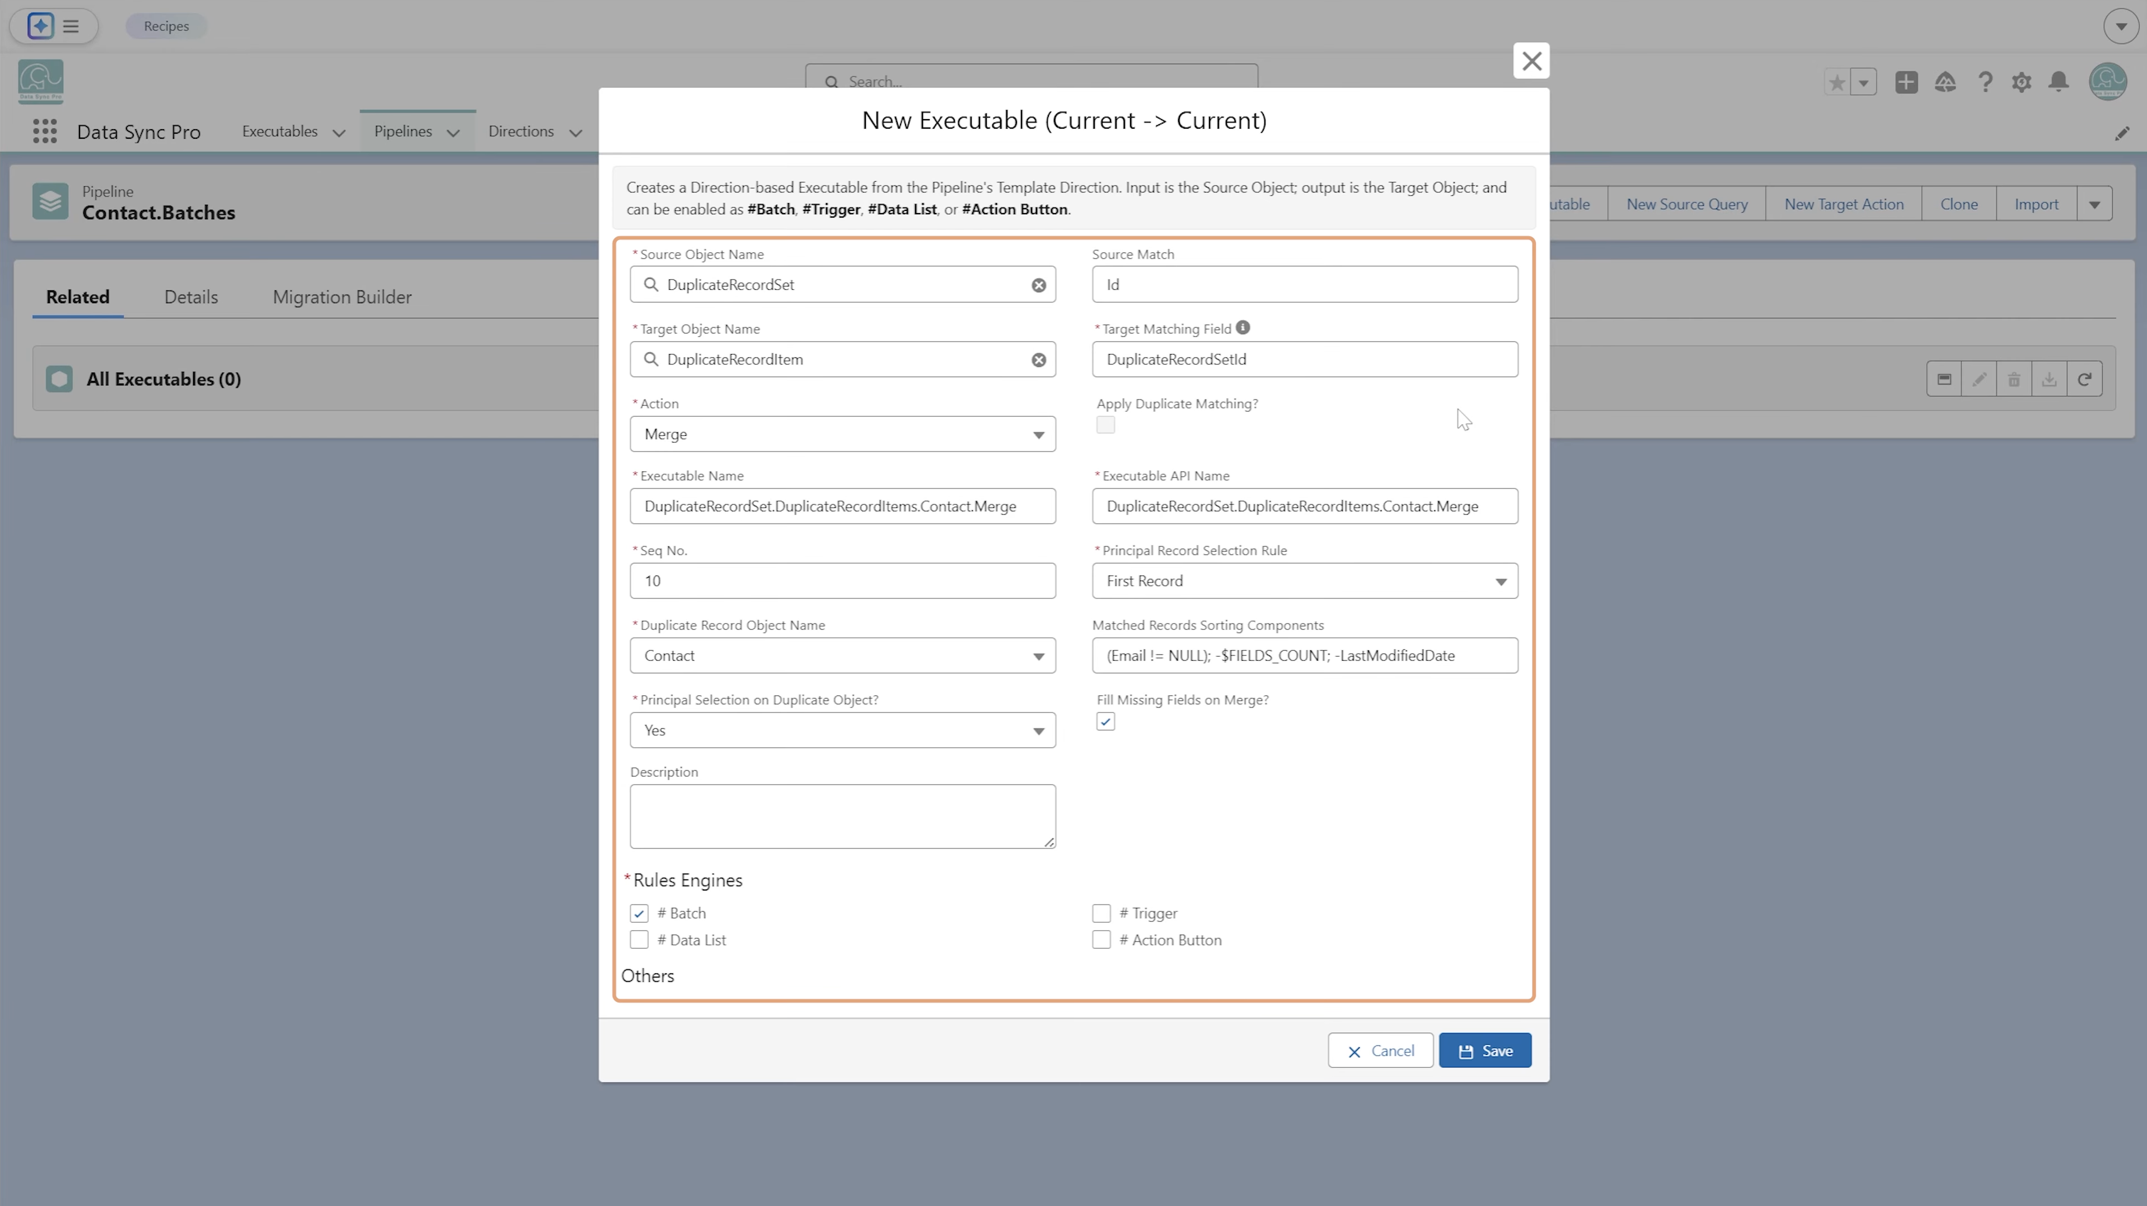Click the Save button
This screenshot has height=1206, width=2147.
[x=1484, y=1051]
